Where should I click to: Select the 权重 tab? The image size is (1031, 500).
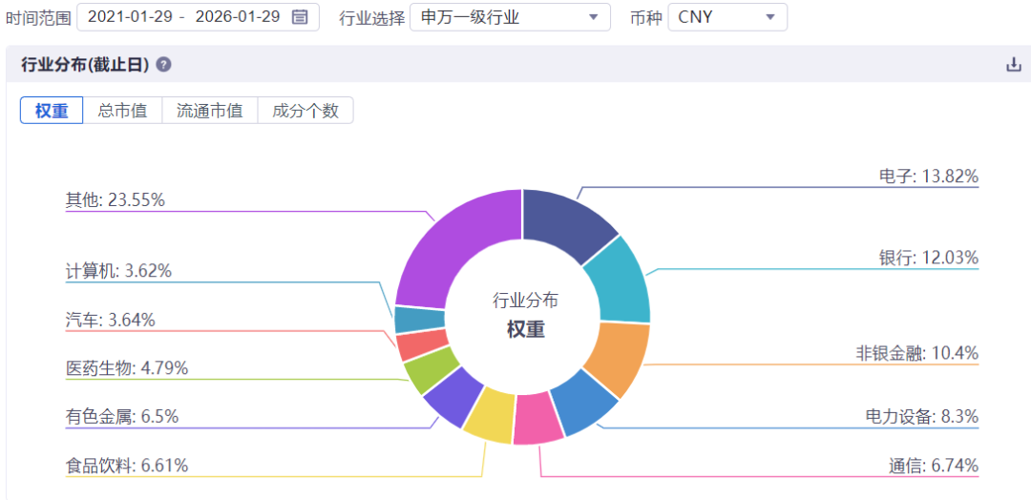click(52, 111)
